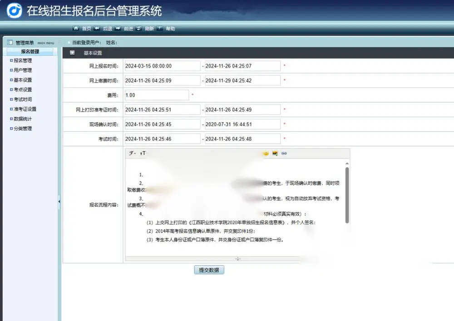Click the 基本设置 panel header icon
The width and height of the screenshot is (454, 321).
(x=72, y=53)
